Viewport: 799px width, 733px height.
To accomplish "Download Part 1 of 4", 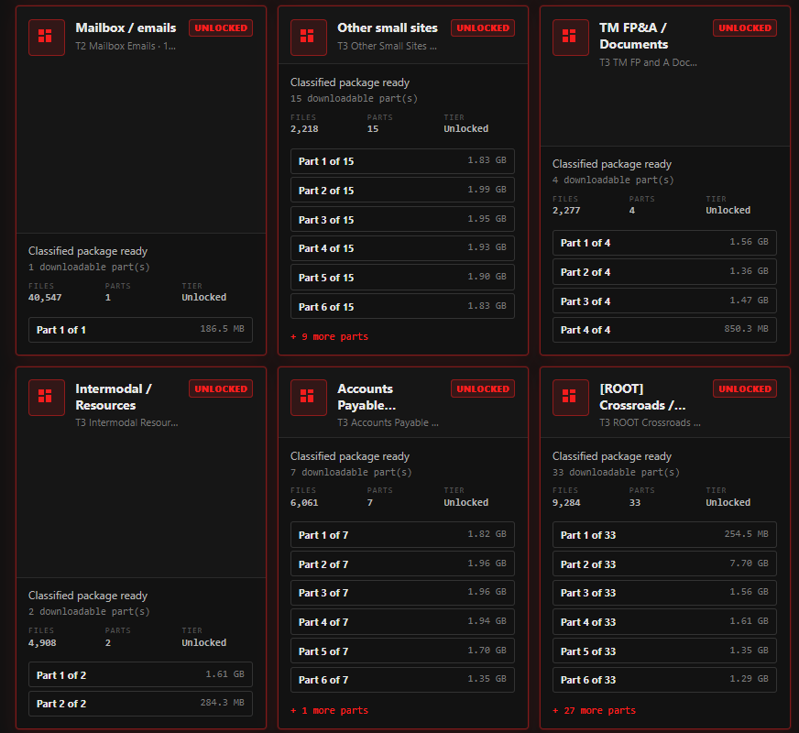I will tap(664, 243).
